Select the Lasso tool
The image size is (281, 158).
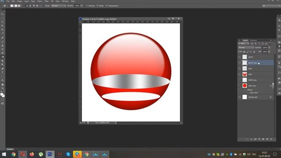[2, 22]
